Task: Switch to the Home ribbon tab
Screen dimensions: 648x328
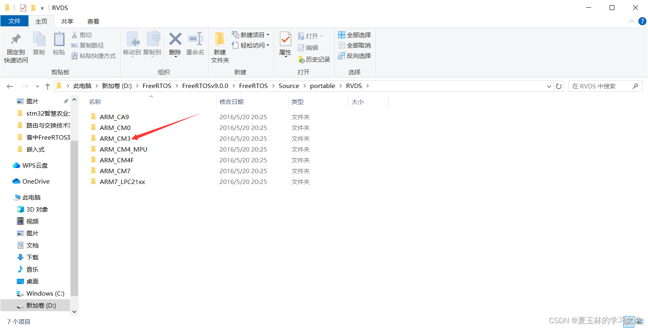Action: (x=41, y=21)
